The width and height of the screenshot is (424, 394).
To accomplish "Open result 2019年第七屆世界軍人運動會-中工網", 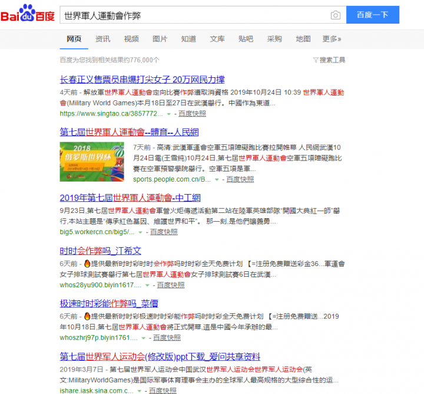I will click(130, 198).
